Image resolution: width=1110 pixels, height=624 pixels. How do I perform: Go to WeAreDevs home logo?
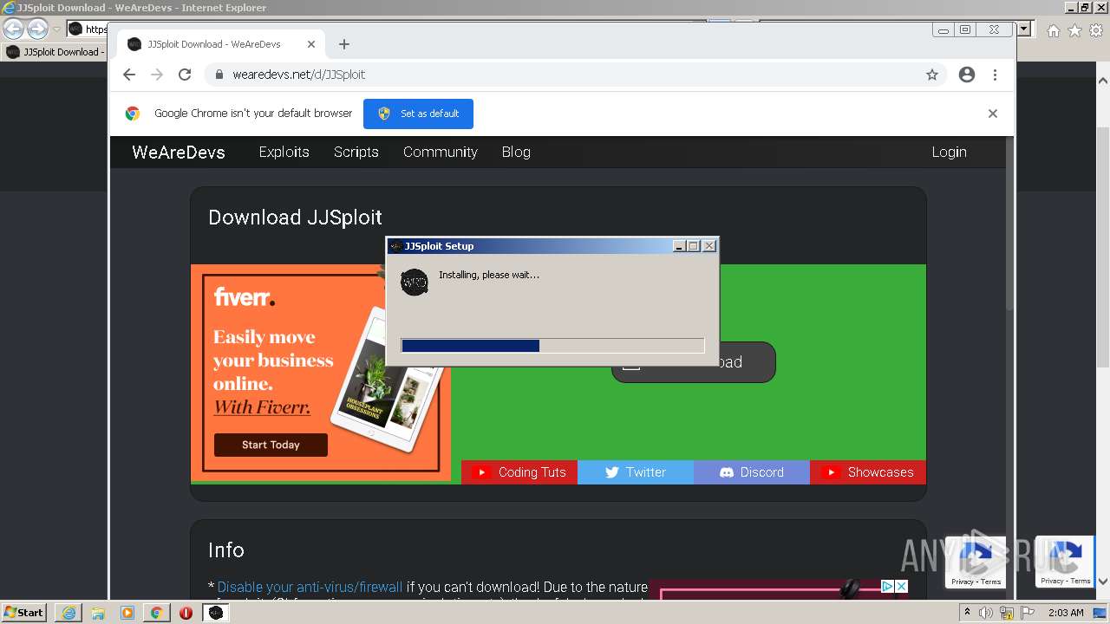[x=179, y=152]
